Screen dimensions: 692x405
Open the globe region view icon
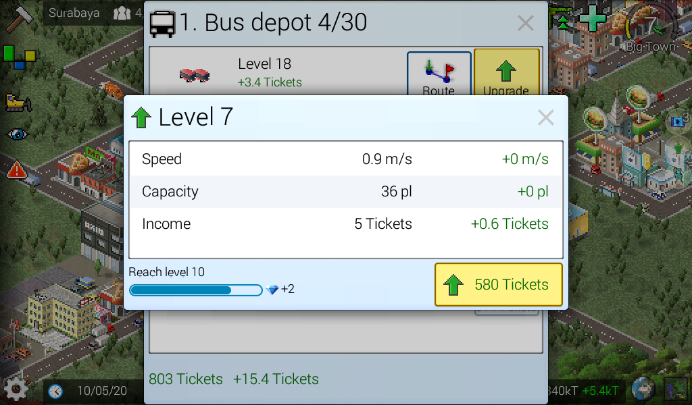[x=643, y=389]
